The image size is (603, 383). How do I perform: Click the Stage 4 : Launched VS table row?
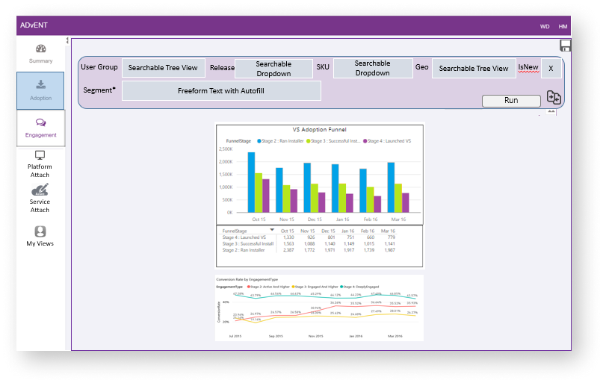309,237
